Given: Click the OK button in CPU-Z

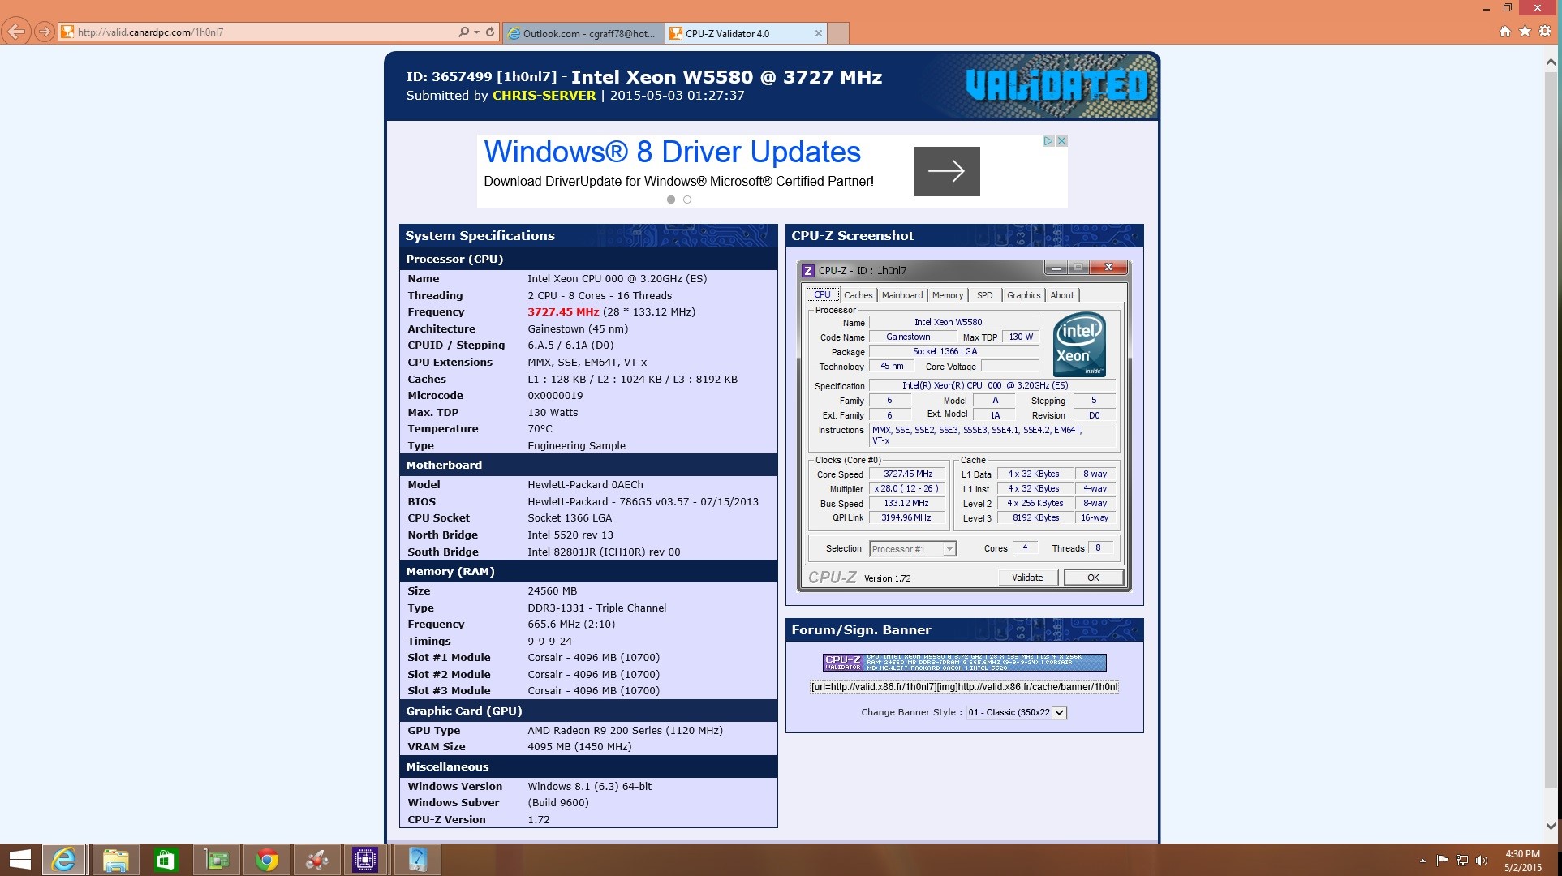Looking at the screenshot, I should click(x=1093, y=578).
